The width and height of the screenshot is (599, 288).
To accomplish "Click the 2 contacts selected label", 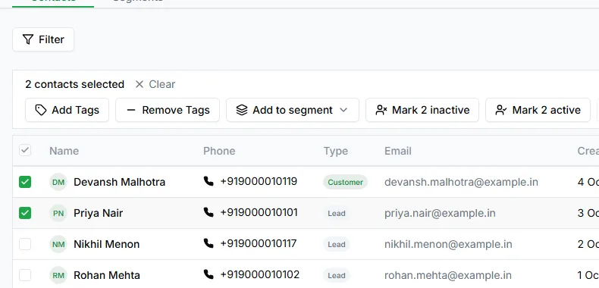I will [75, 84].
